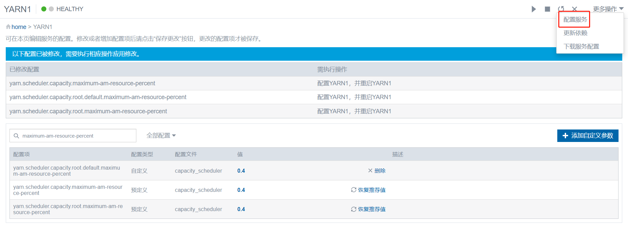Image resolution: width=628 pixels, height=233 pixels.
Task: Delete the root.default maximum-am-resource-percent entry
Action: pyautogui.click(x=377, y=171)
